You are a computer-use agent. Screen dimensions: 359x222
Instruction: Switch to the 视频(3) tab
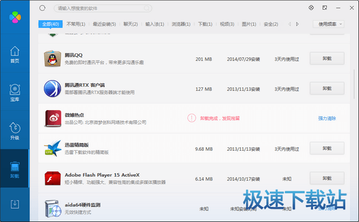coord(227,24)
